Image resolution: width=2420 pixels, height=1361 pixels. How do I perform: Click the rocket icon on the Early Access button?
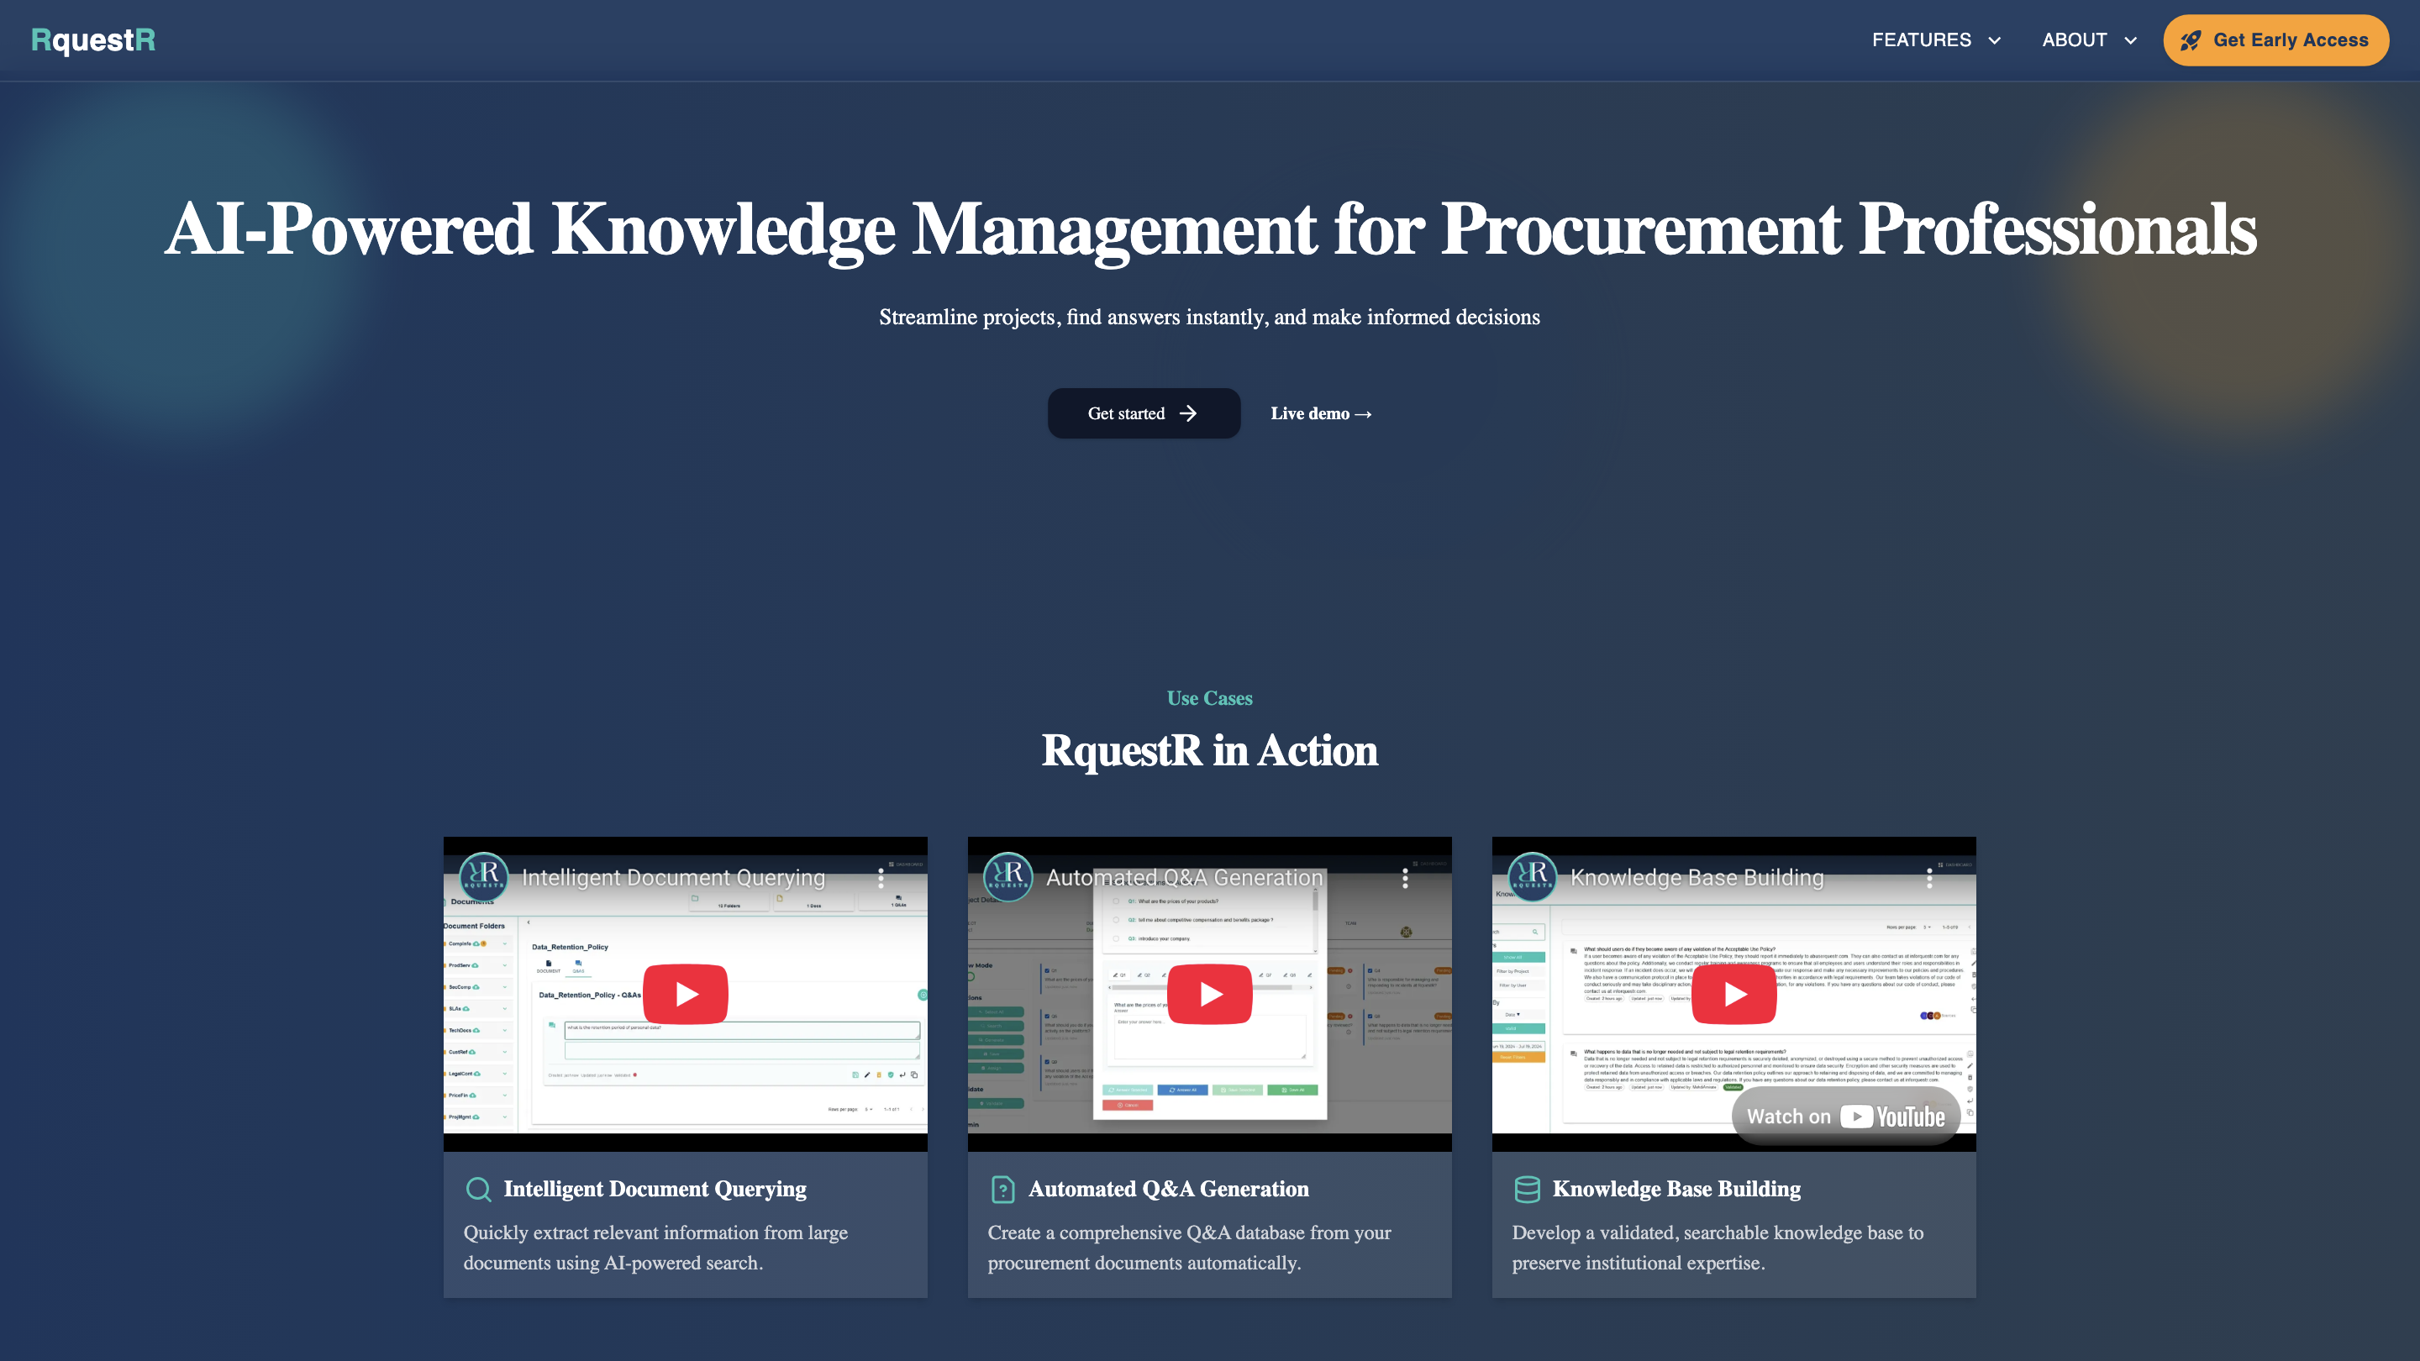[x=2190, y=40]
